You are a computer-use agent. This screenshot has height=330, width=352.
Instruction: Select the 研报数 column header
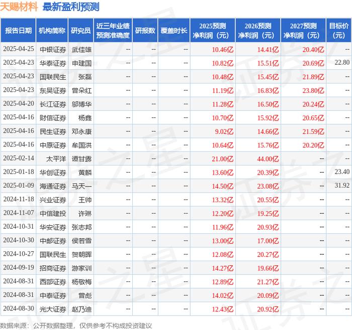click(x=145, y=31)
